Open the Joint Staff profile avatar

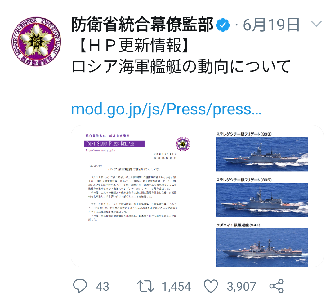[36, 41]
